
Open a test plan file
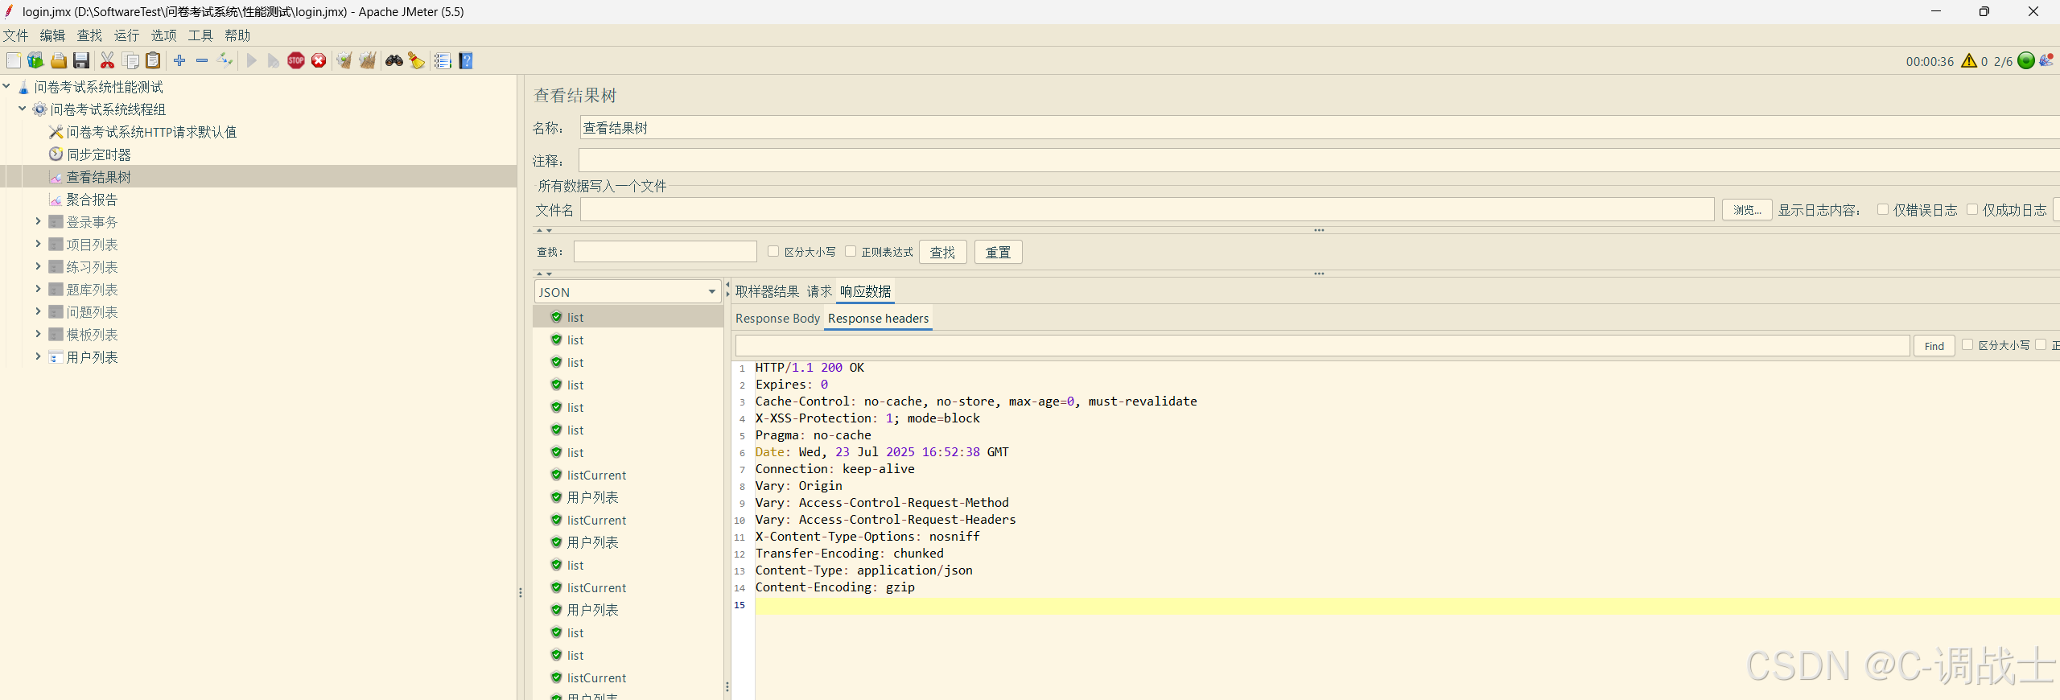pyautogui.click(x=59, y=61)
